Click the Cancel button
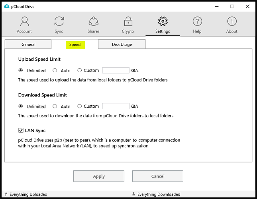The height and width of the screenshot is (199, 257). click(158, 176)
